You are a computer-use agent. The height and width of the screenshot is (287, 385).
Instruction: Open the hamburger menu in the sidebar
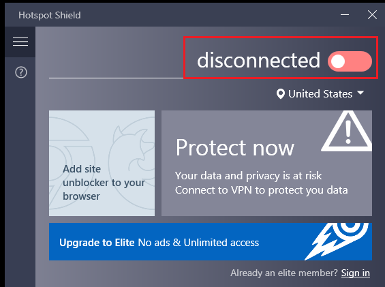point(20,42)
